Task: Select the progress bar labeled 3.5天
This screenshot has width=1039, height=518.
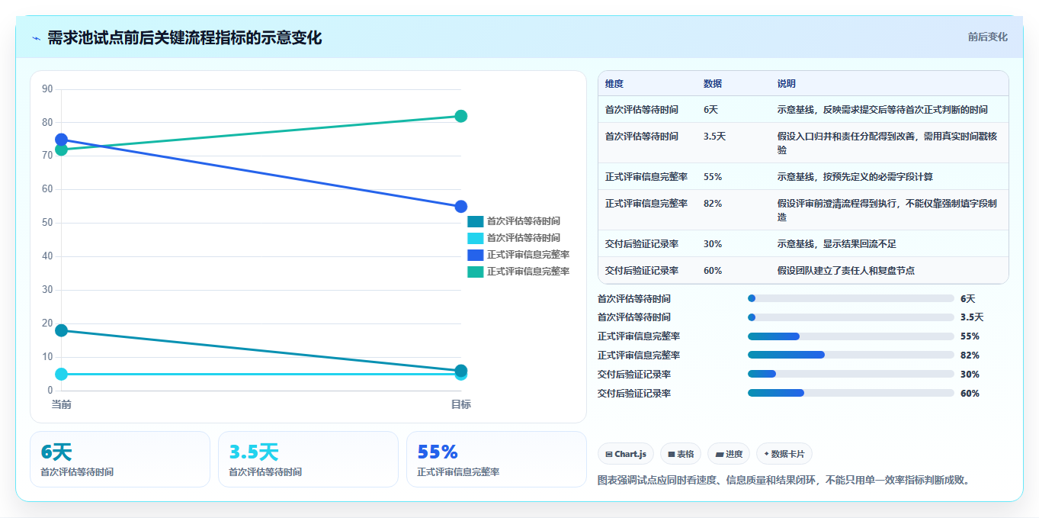Action: pos(851,317)
